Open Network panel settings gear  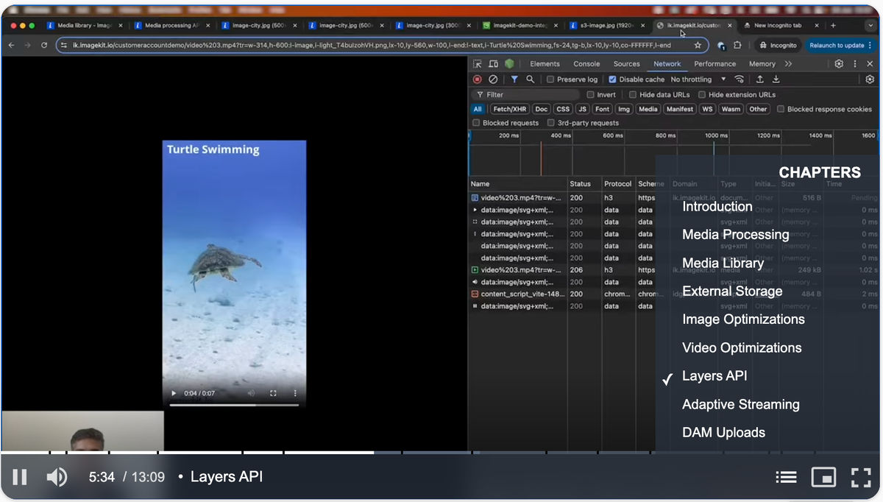pos(870,79)
